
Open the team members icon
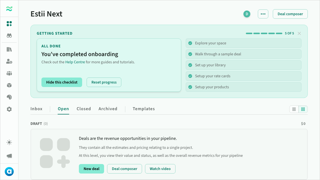pyautogui.click(x=9, y=73)
